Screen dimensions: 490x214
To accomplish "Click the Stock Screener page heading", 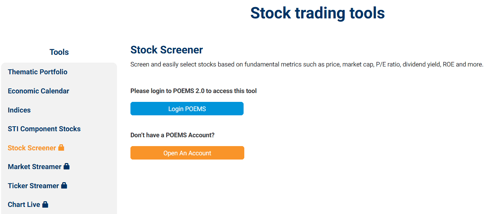I will click(x=167, y=50).
